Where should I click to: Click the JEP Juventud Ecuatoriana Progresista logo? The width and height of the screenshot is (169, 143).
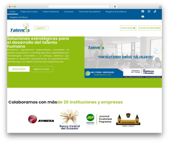pos(99,119)
